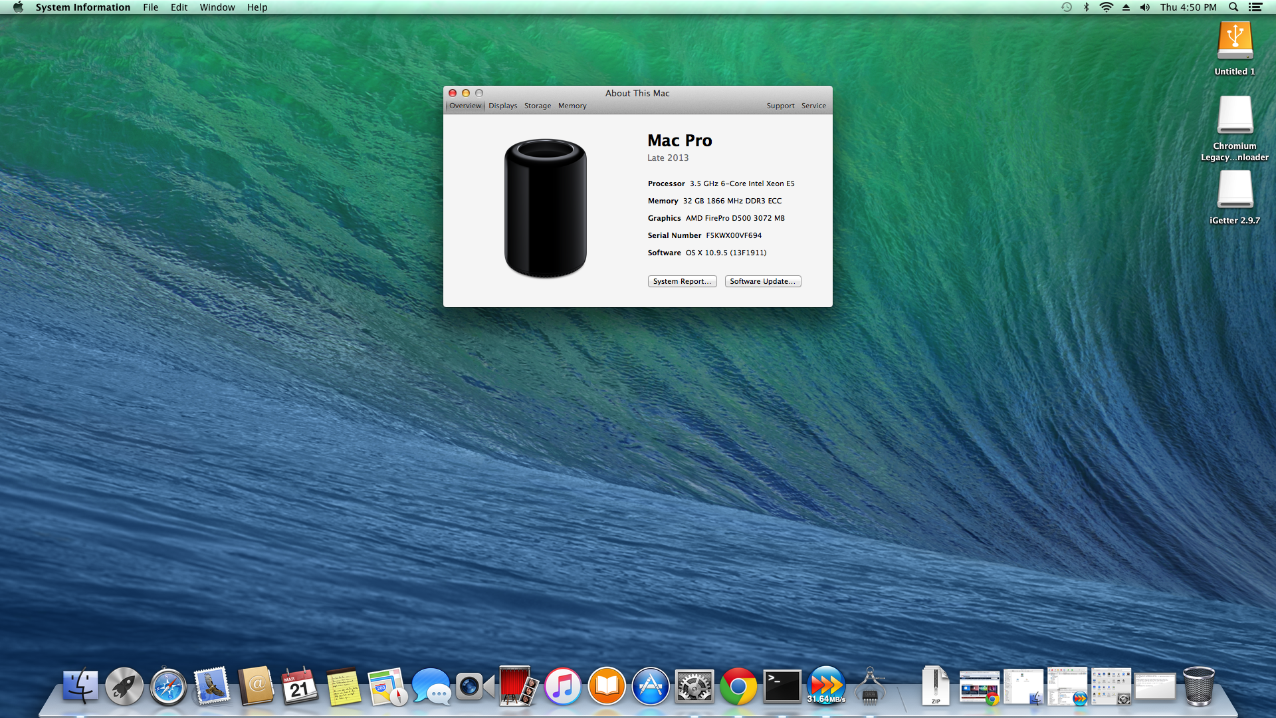Switch to the Storage tab

[537, 106]
